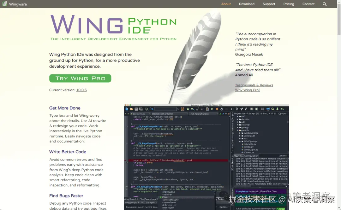Collapse the __CB_PageChangedAfter function fold marker

pos(127,126)
